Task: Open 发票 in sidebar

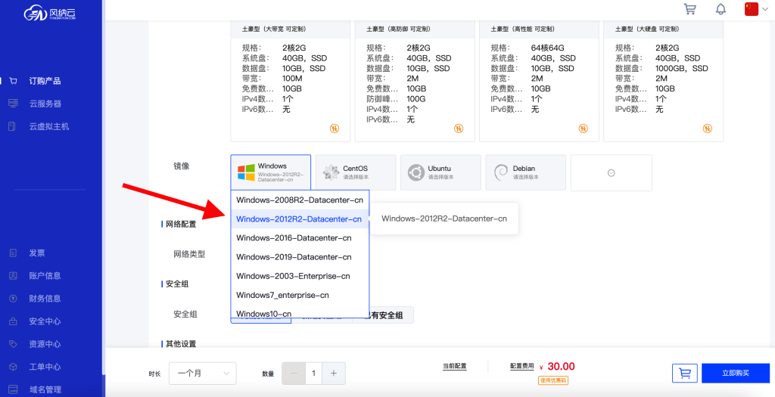Action: tap(37, 253)
